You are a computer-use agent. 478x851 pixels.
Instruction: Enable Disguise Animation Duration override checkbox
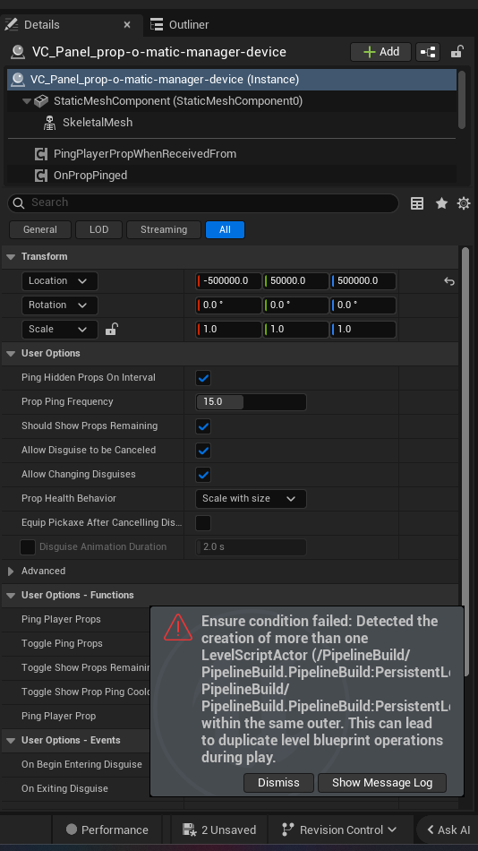click(x=28, y=547)
